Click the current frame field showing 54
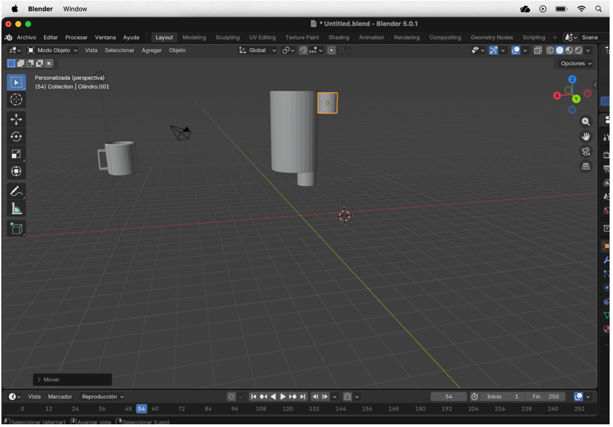 pyautogui.click(x=449, y=397)
